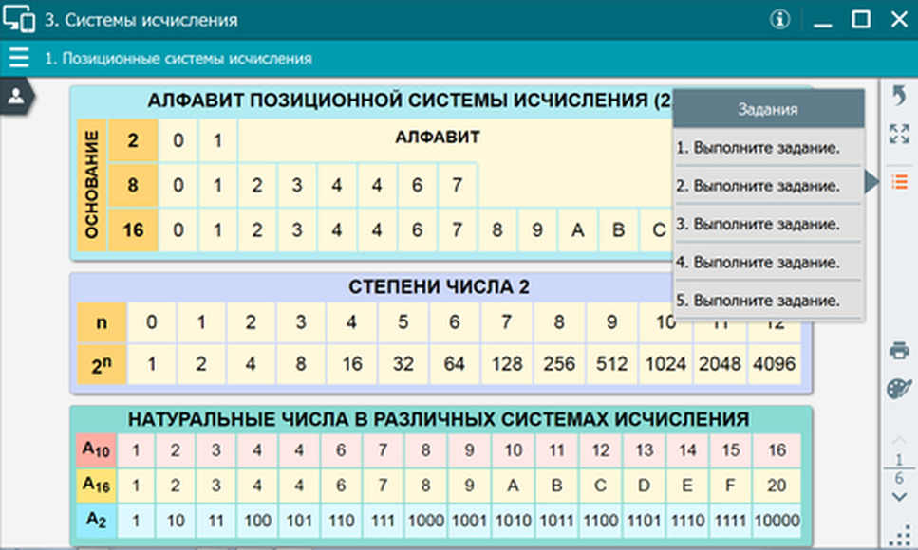This screenshot has width=918, height=550.
Task: Collapse the Задания panel arrow
Action: point(871,182)
